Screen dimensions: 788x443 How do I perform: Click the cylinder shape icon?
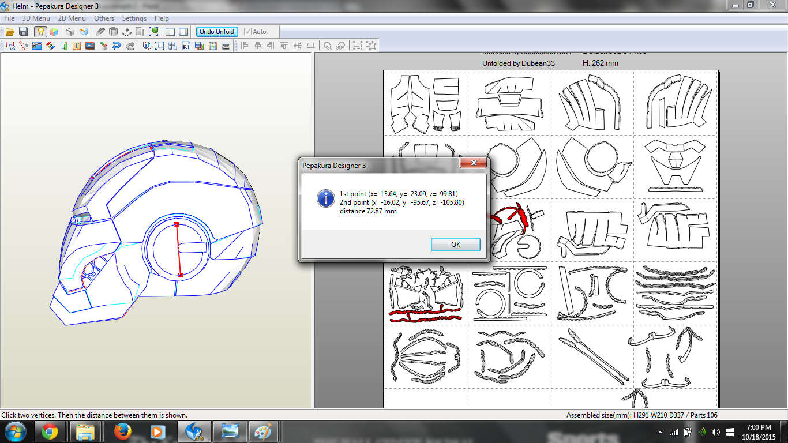click(113, 32)
